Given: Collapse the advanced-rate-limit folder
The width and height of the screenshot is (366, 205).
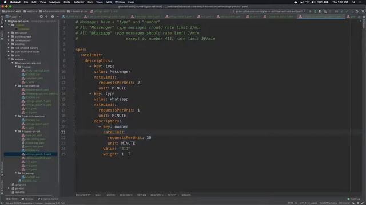Looking at the screenshot, I should (x=13, y=63).
